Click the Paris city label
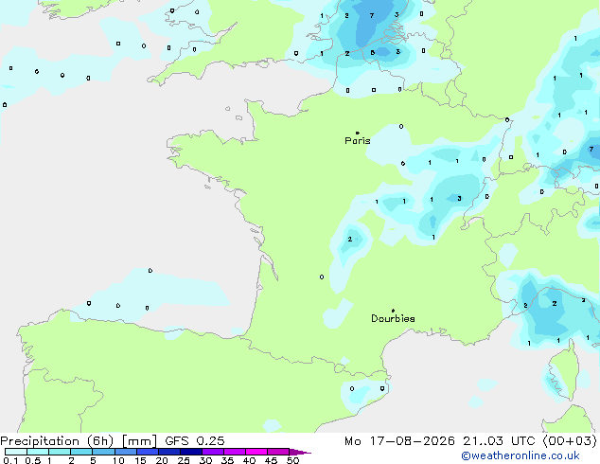This screenshot has width=600, height=464. (358, 141)
